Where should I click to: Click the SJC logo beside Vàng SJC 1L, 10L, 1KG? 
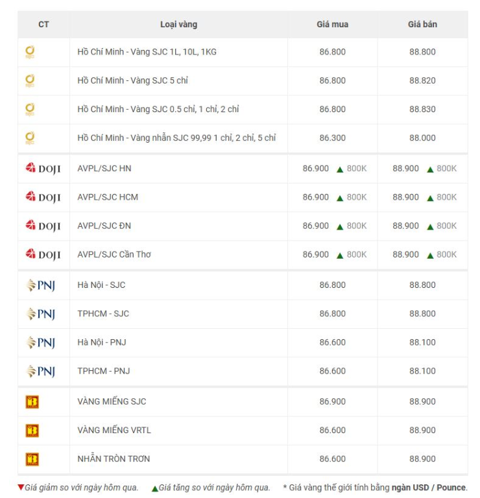coord(30,52)
